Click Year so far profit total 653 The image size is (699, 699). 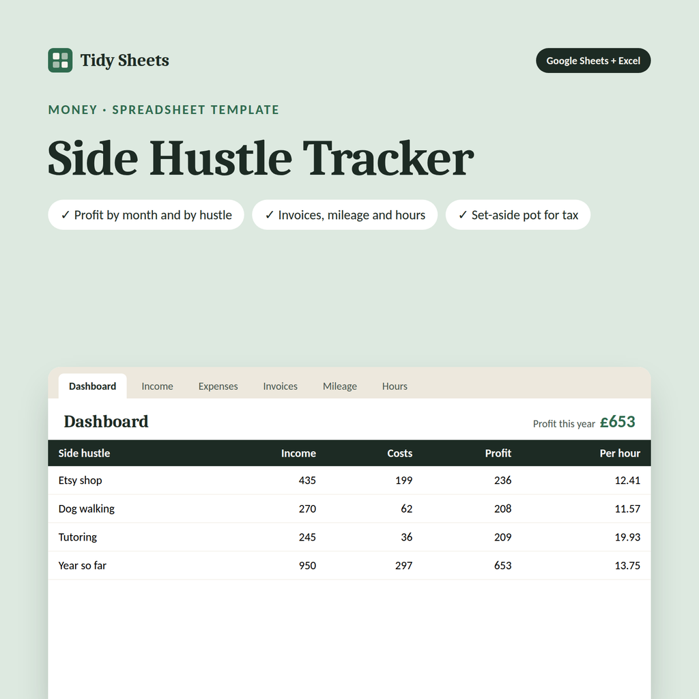tap(503, 566)
